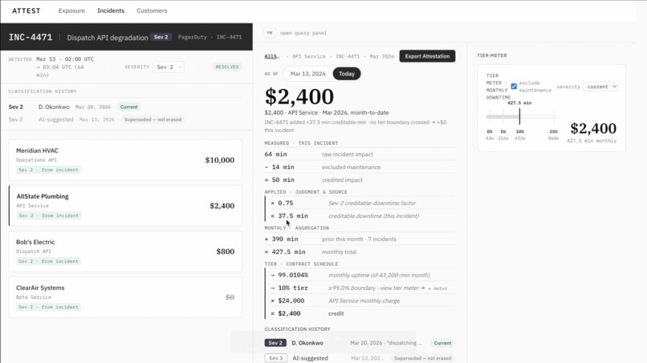Click the RESOLVED status badge
The height and width of the screenshot is (363, 647).
tap(227, 67)
